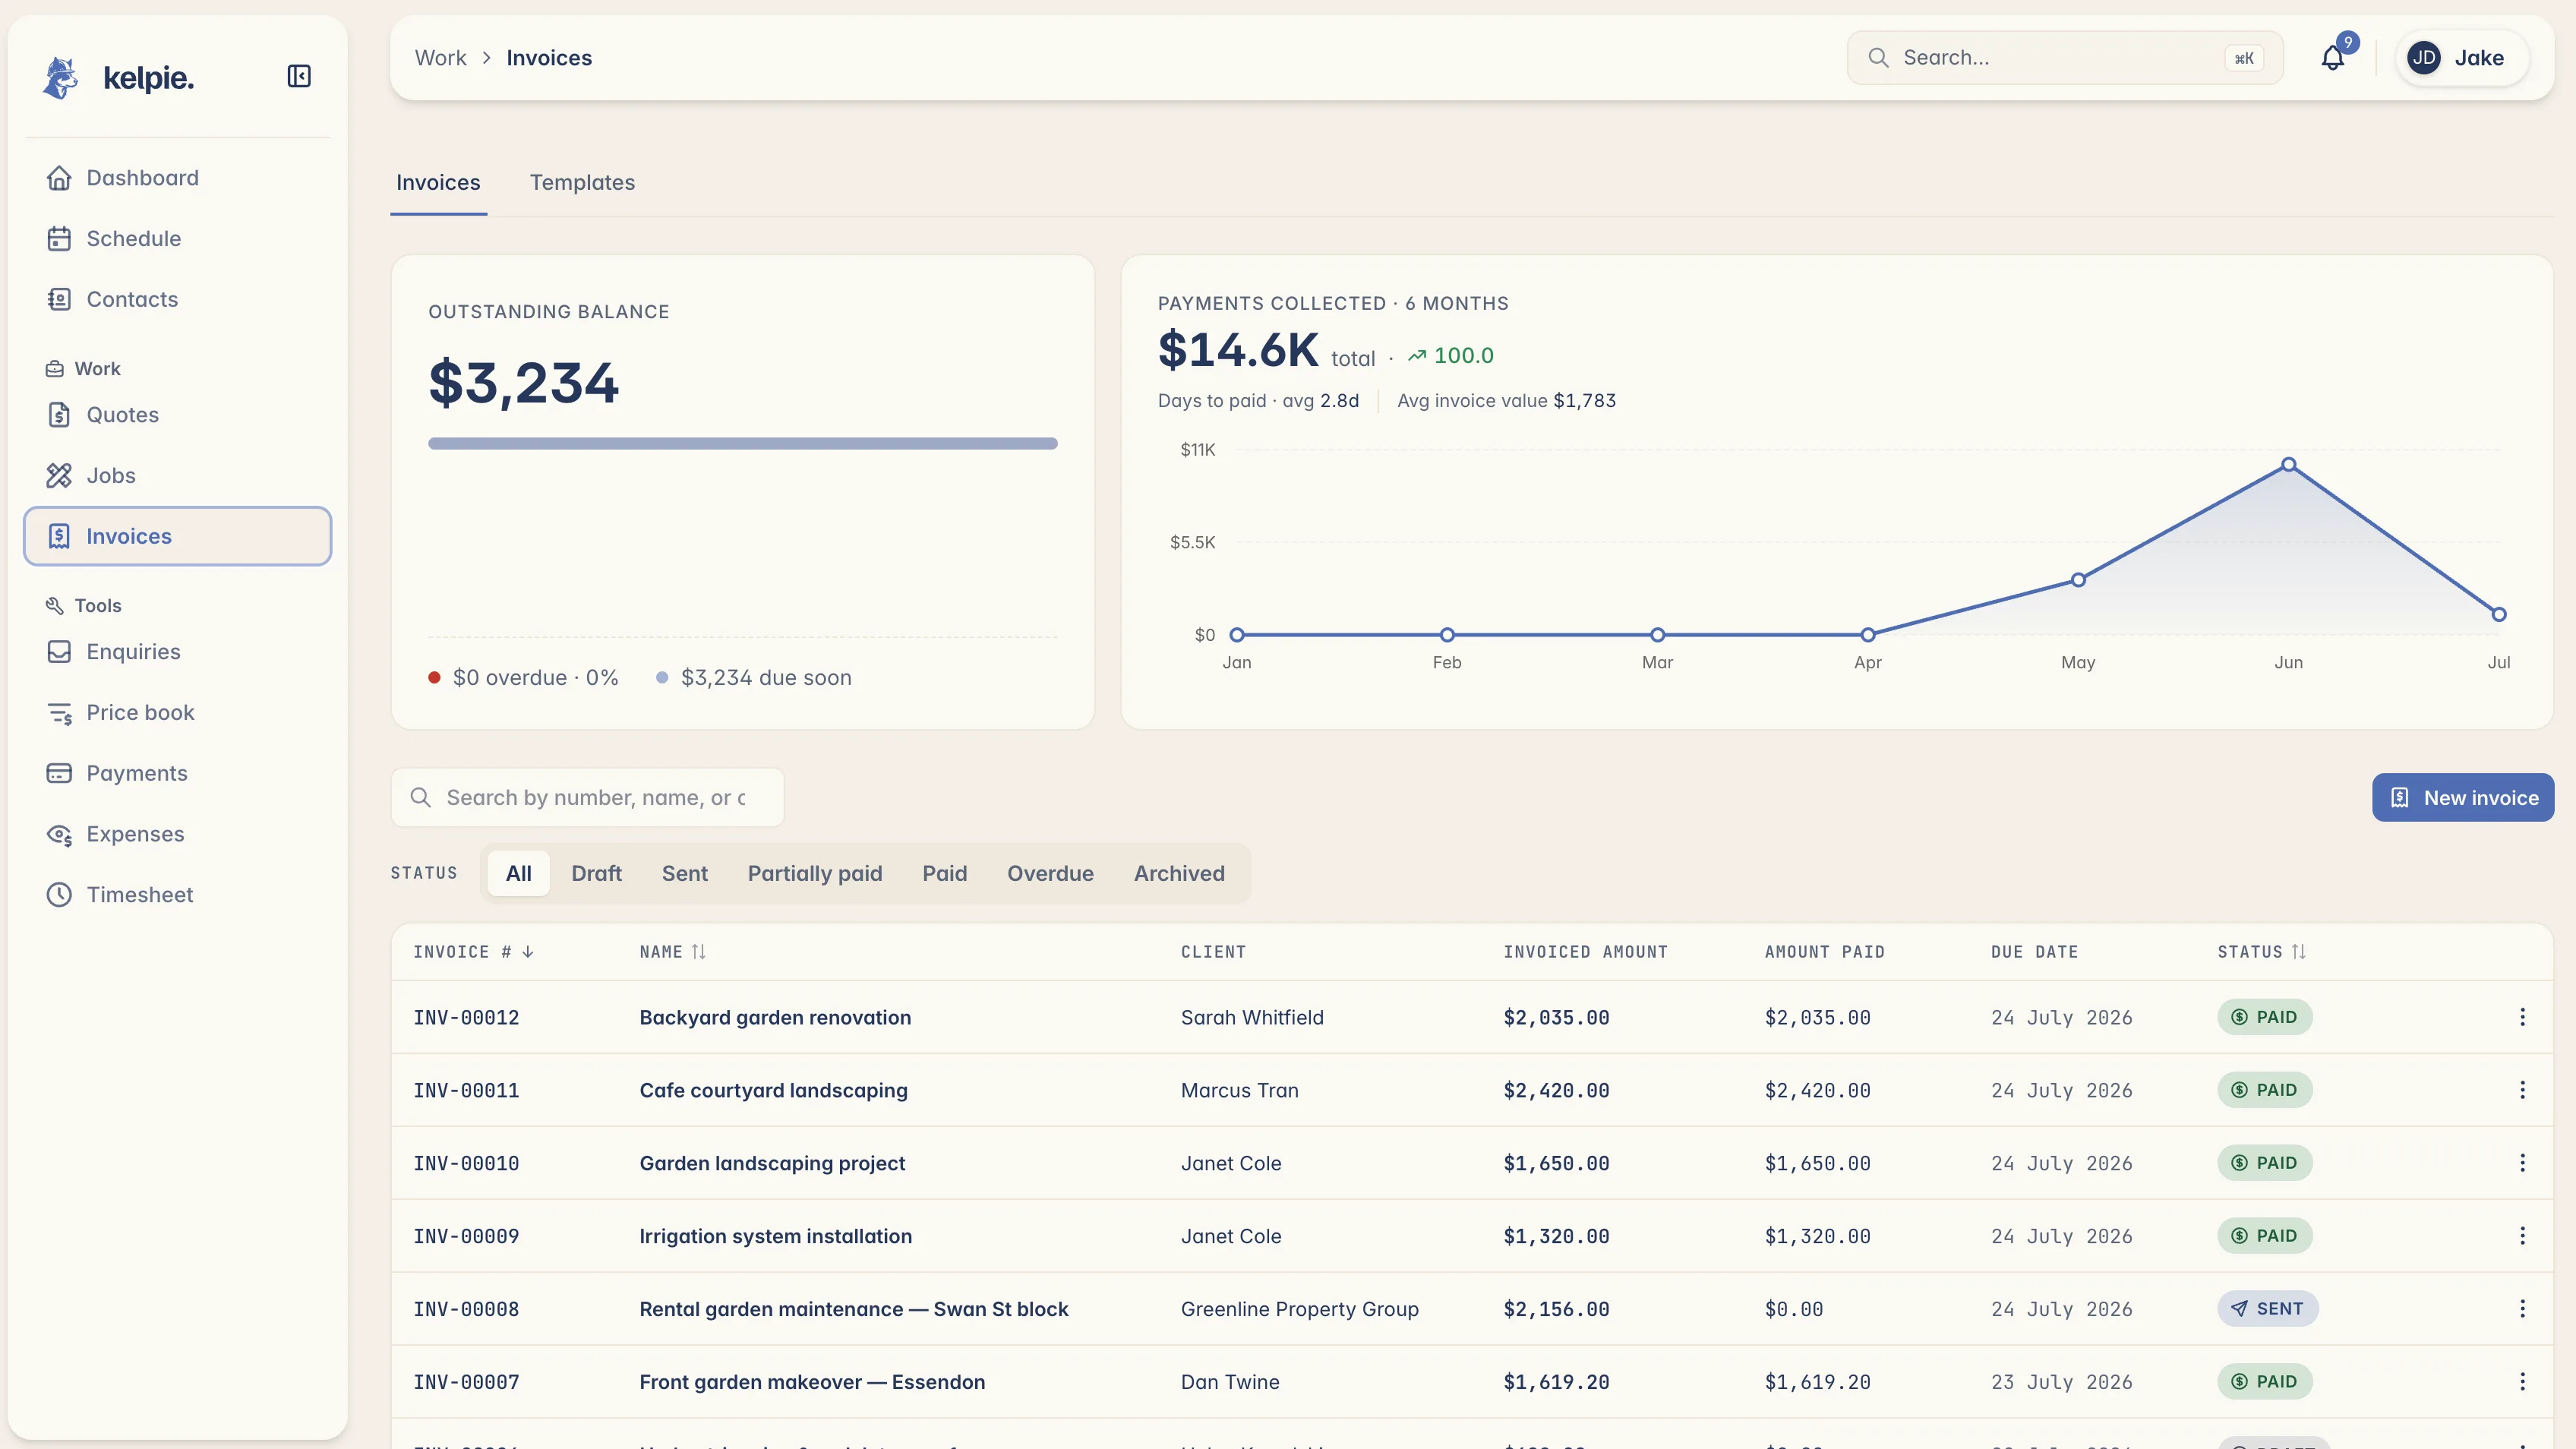This screenshot has width=2576, height=1449.
Task: Focus the invoice search by number field
Action: click(x=588, y=797)
